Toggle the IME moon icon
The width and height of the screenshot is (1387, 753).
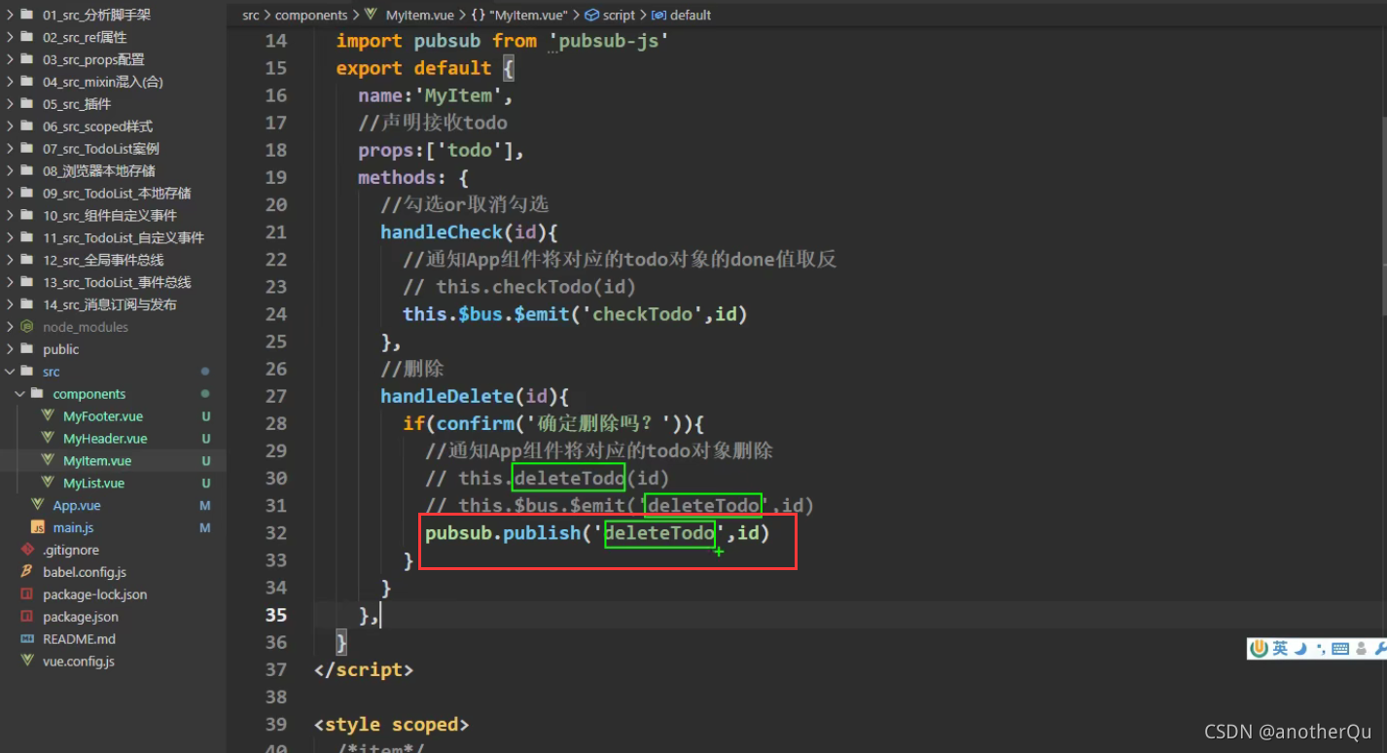1300,649
